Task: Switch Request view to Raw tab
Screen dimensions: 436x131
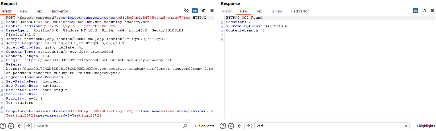Action: [x=24, y=11]
